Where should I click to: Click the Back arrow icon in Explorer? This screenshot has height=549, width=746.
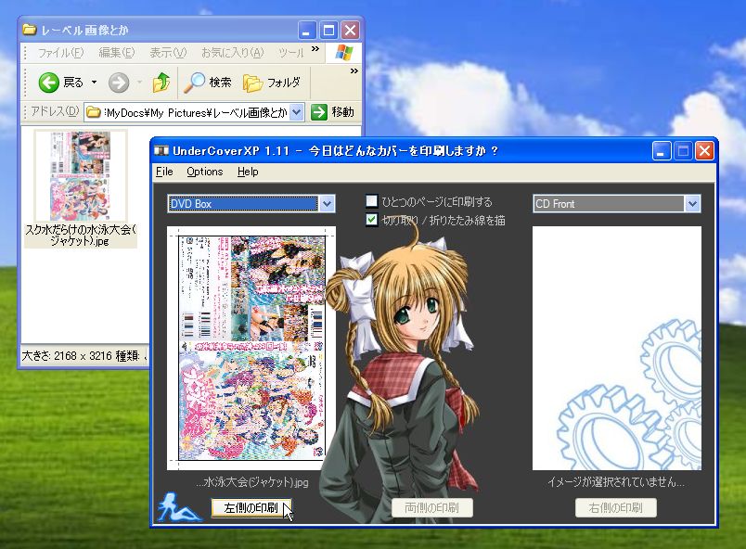[48, 83]
